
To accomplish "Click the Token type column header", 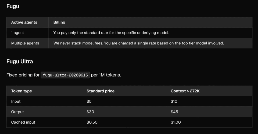I will [x=21, y=91].
